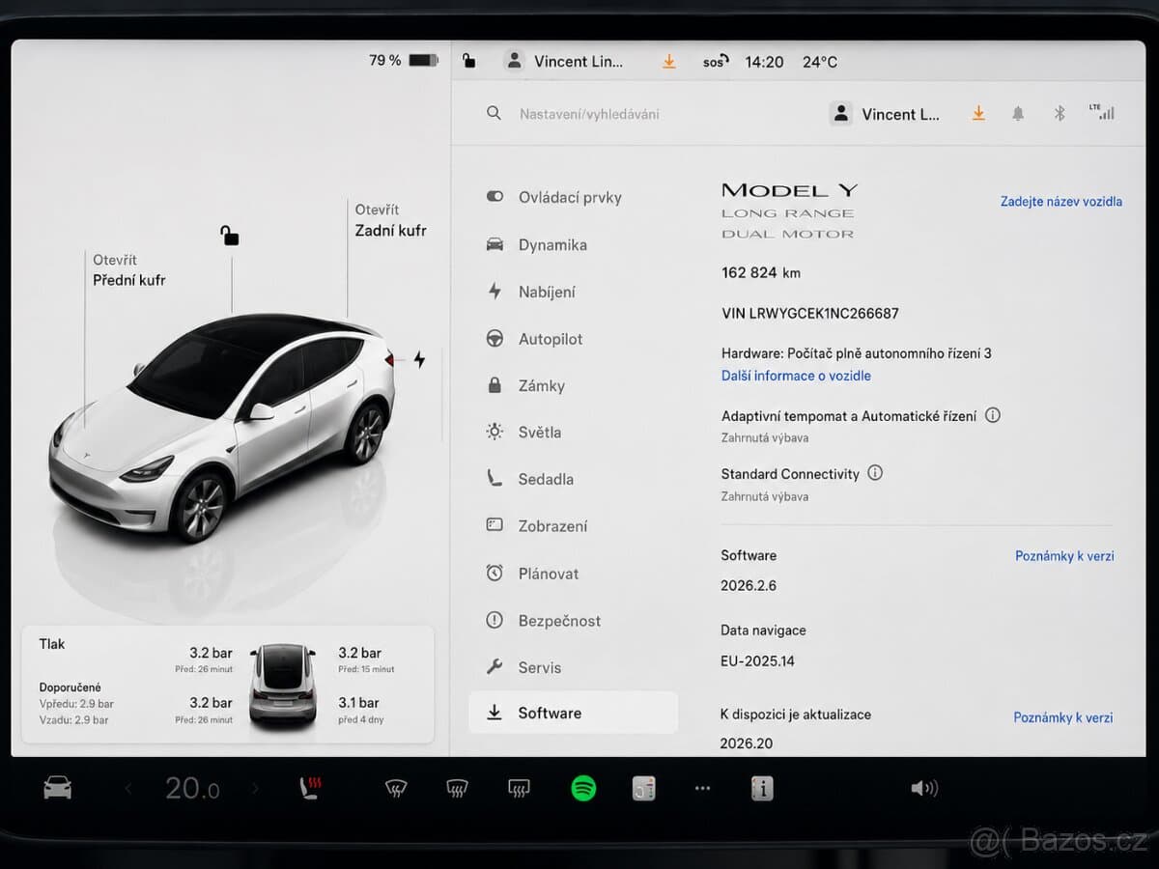Open all apps via three dots
Viewport: 1159px width, 869px height.
[x=702, y=789]
